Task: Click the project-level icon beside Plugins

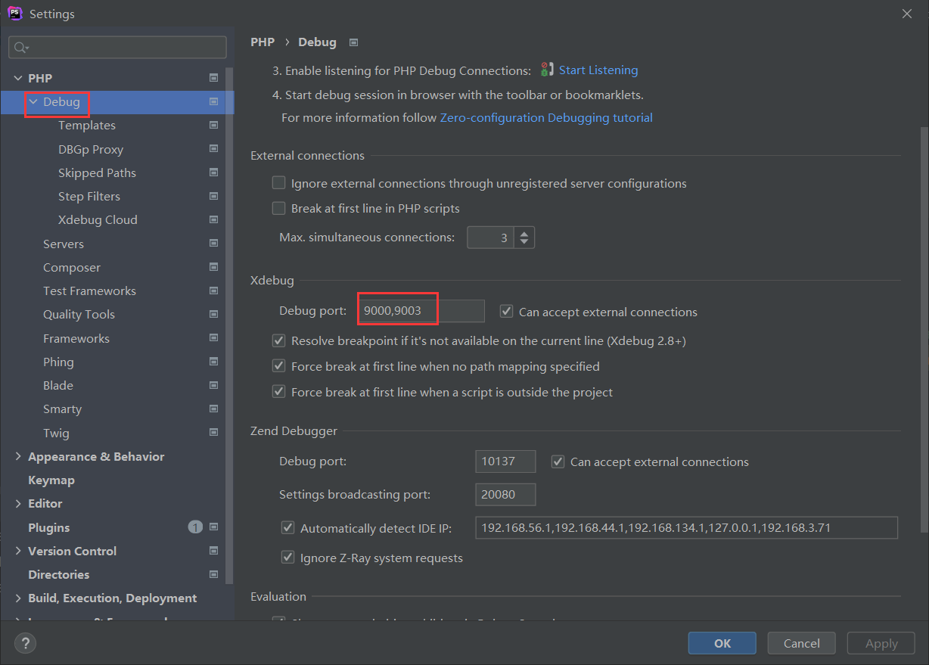Action: tap(213, 527)
